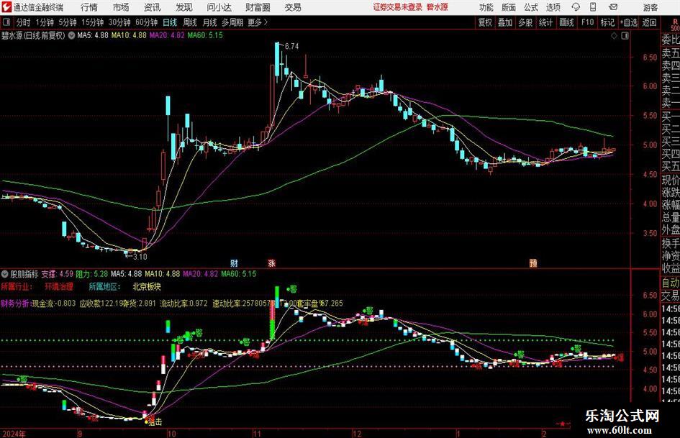Click the 狙击 signal marker in indicator
680x438 pixels.
pos(155,422)
